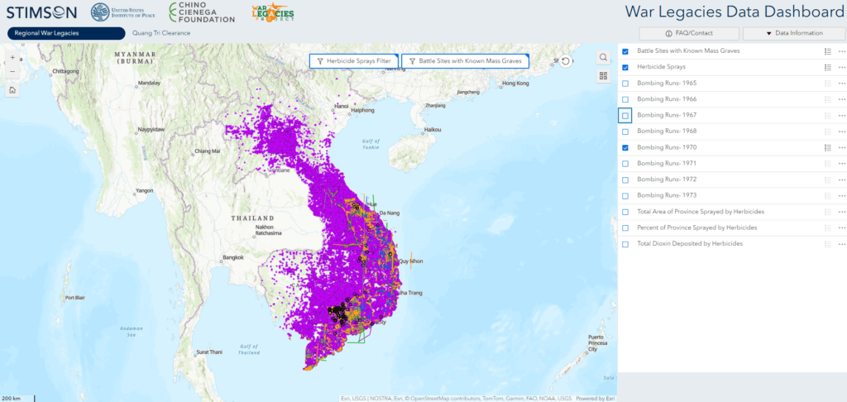Click the Stimson logo
This screenshot has width=847, height=402.
[x=41, y=12]
